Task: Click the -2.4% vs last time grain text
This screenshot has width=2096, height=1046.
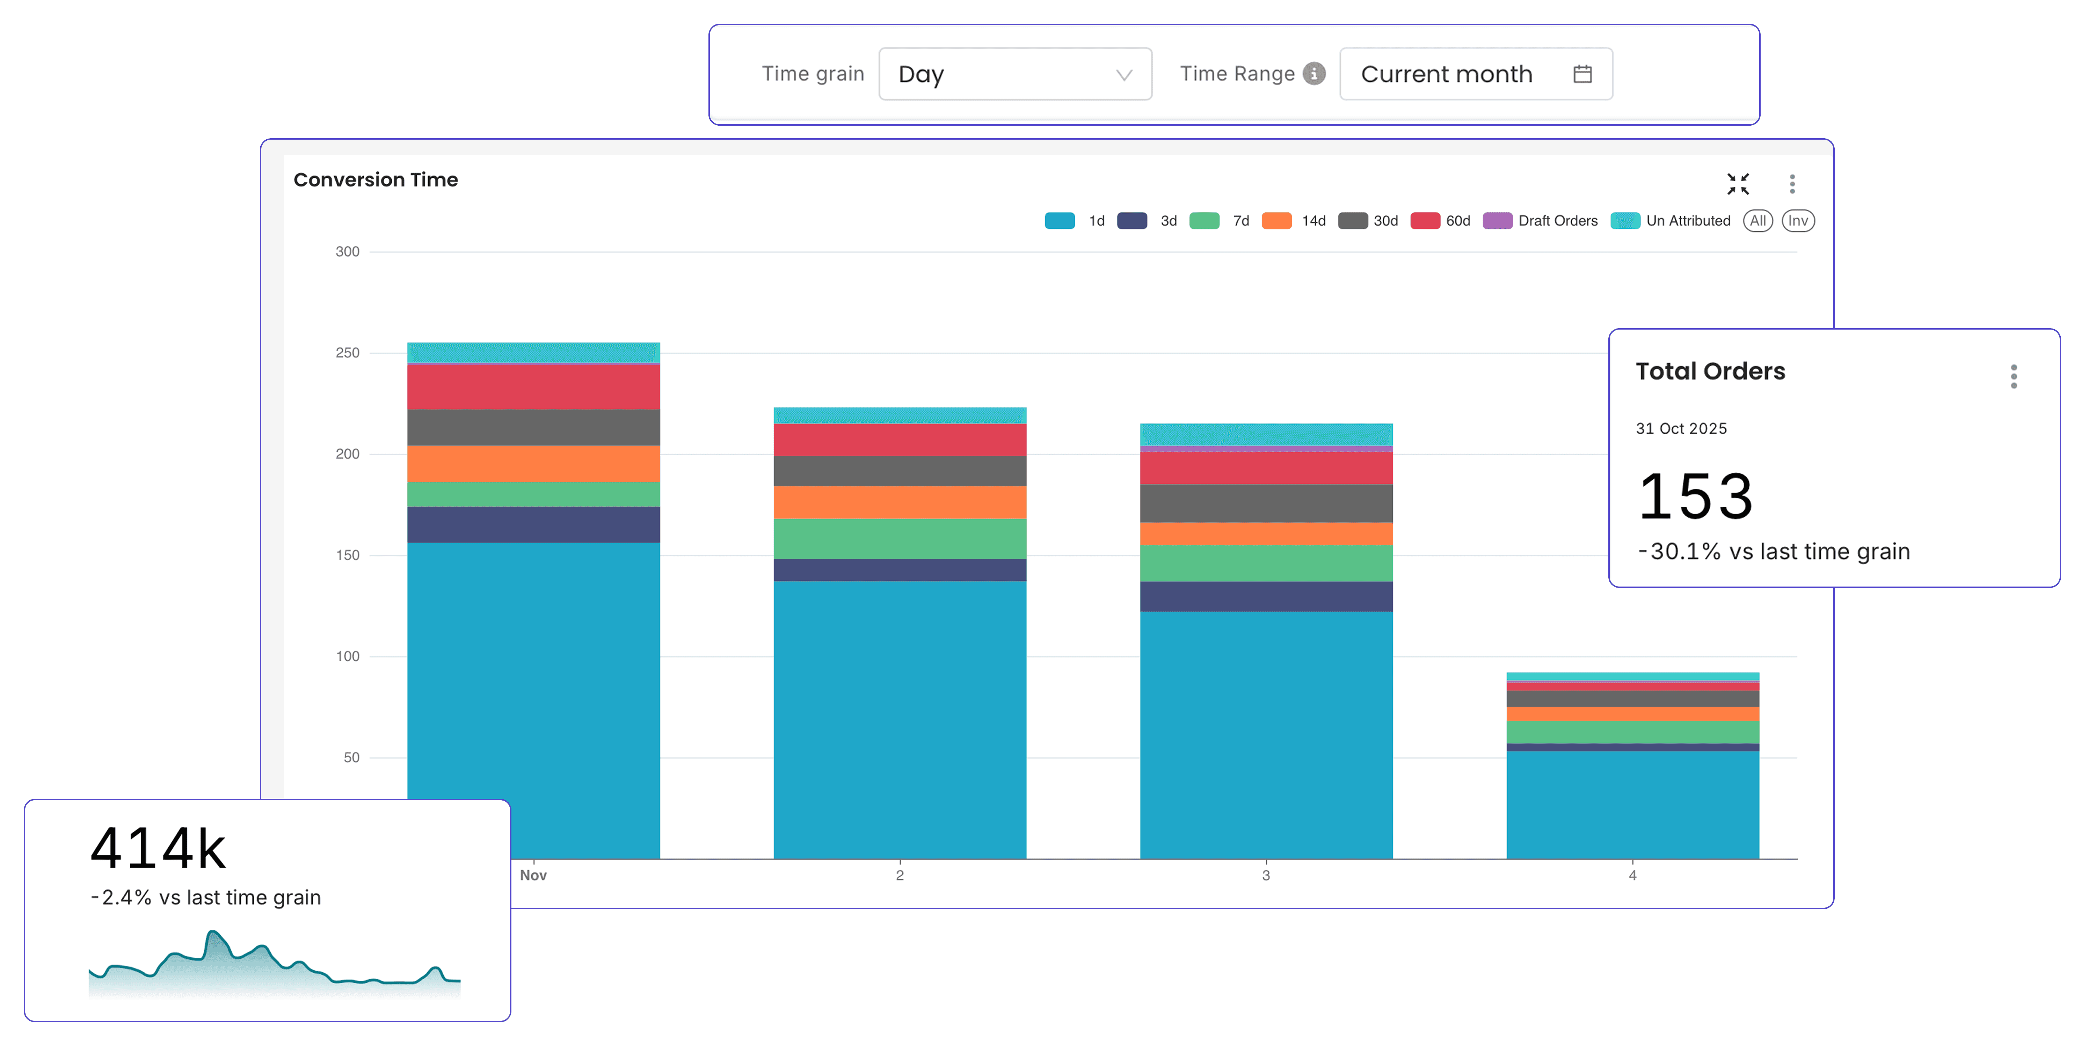Action: [x=205, y=897]
